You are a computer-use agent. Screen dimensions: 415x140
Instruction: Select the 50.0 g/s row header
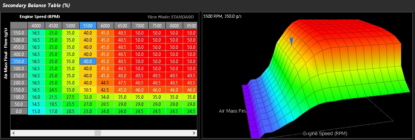19,104
